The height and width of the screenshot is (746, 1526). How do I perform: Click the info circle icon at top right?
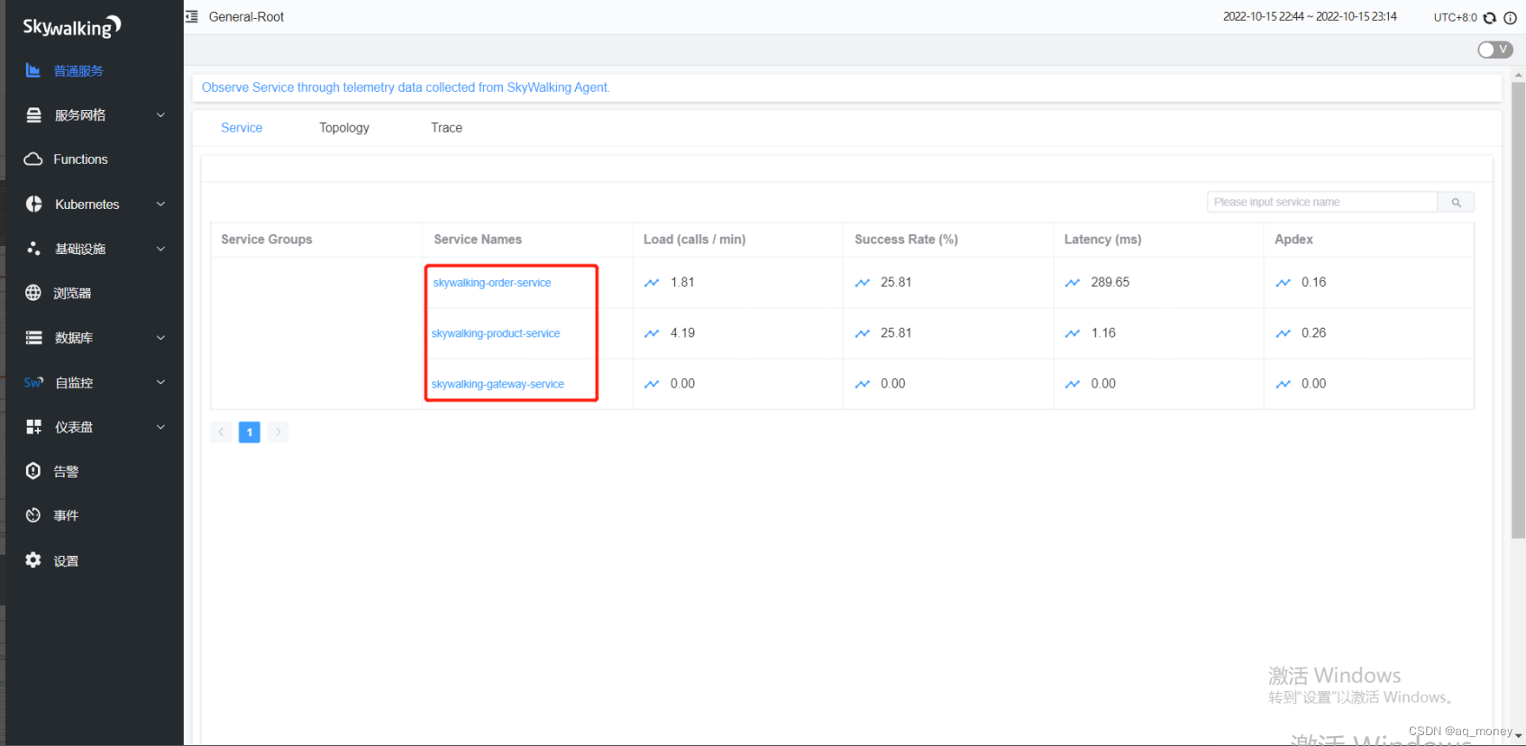(x=1510, y=17)
